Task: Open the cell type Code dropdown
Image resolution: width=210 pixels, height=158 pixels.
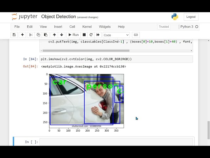Action: tap(116, 35)
